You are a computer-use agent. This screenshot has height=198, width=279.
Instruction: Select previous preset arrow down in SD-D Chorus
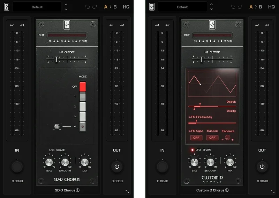pos(66,9)
